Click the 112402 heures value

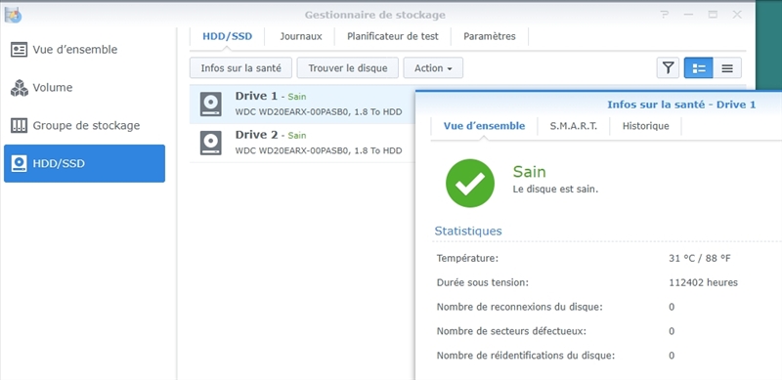[x=703, y=282]
